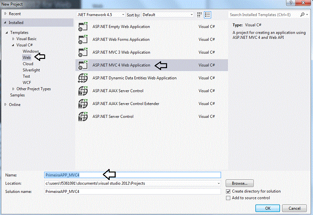The width and height of the screenshot is (313, 215).
Task: Click the Browse... button
Action: pyautogui.click(x=239, y=183)
